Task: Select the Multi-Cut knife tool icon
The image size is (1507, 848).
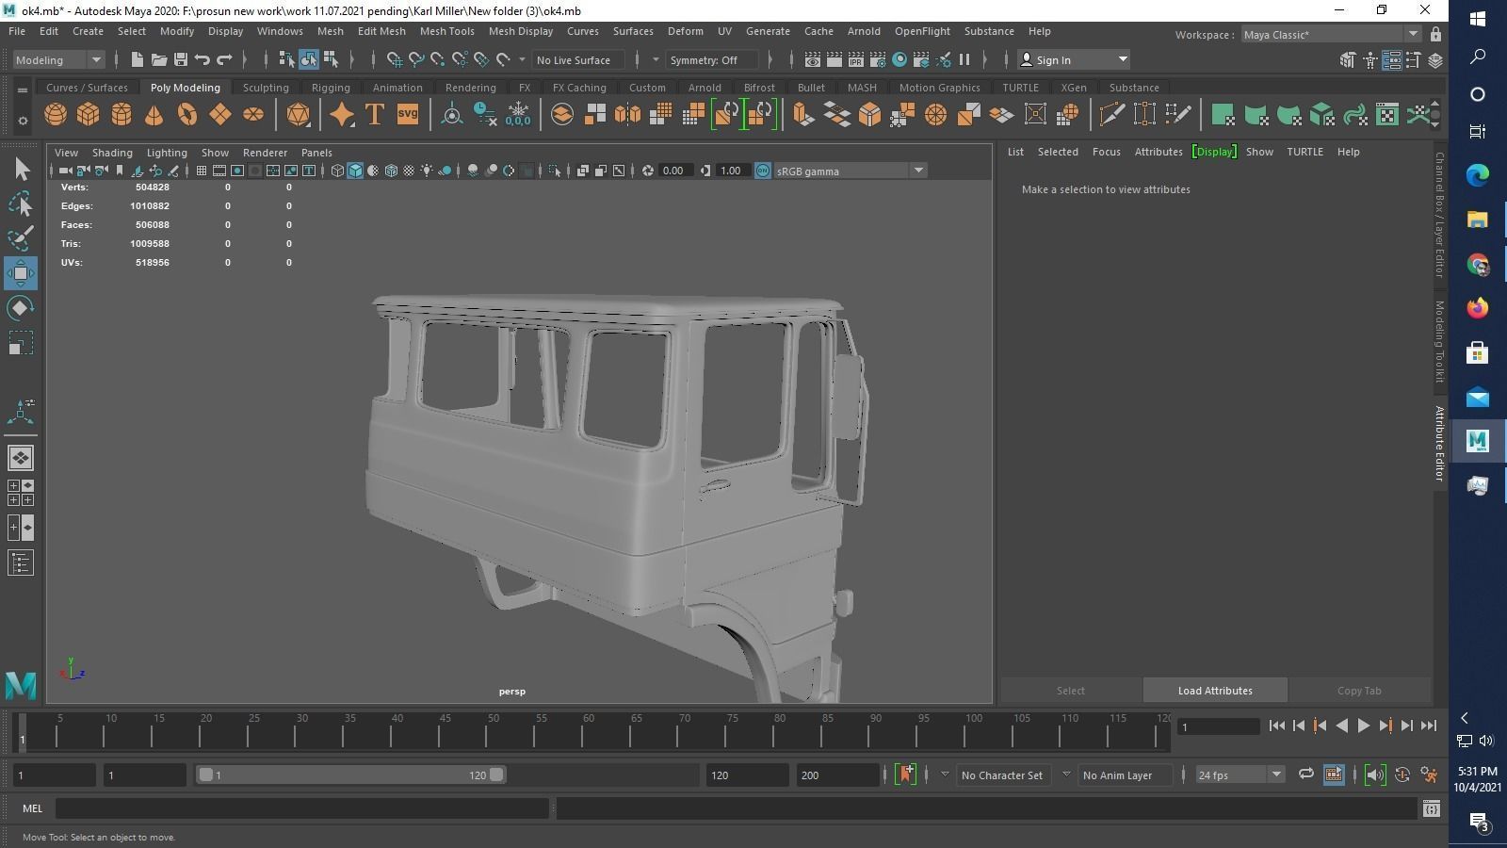Action: (x=1111, y=115)
